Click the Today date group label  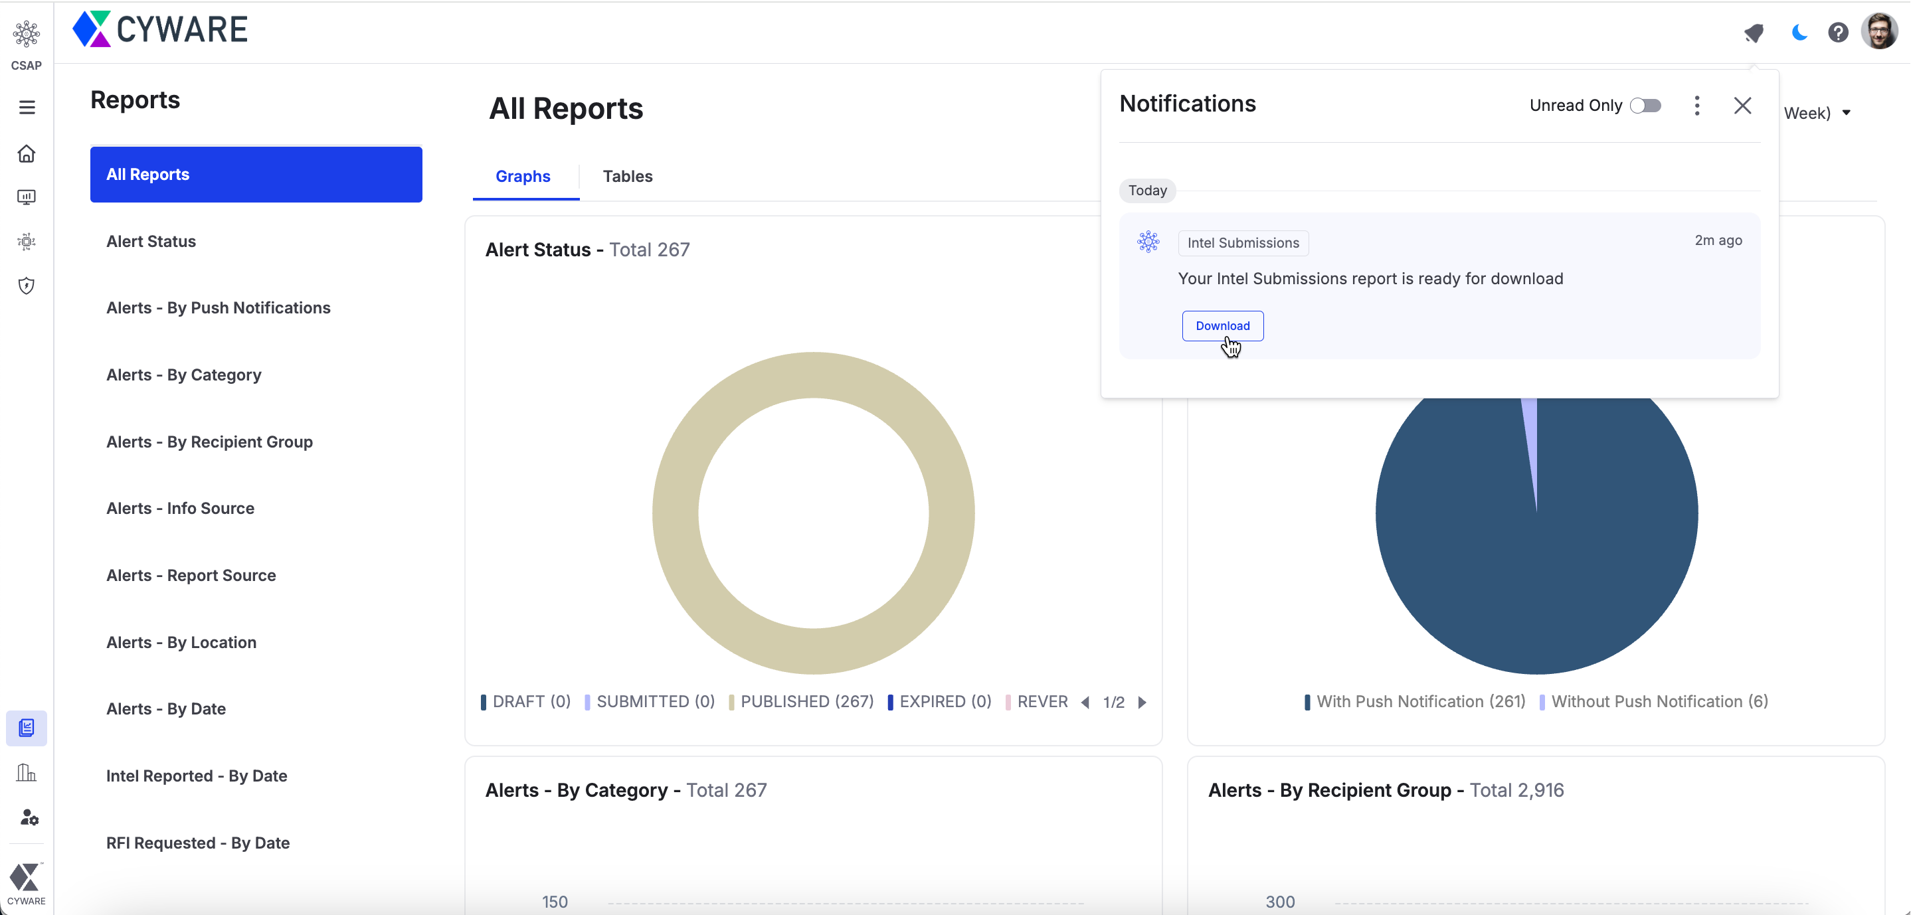[x=1147, y=191]
